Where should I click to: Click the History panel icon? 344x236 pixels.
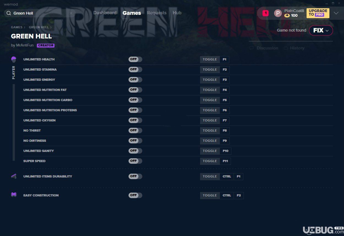286,48
